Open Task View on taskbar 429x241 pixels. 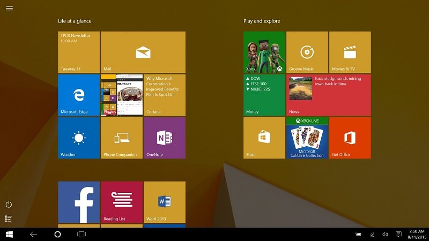(x=82, y=234)
